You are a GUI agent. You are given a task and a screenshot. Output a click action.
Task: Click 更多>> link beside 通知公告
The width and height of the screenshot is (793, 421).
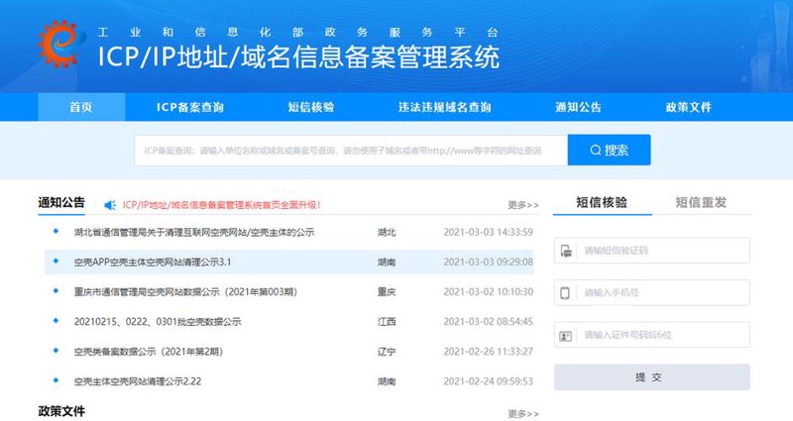click(x=523, y=205)
